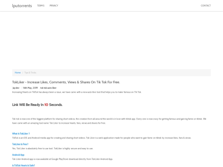The image size is (223, 167).
Task: Click the absolutely free to use sentence
Action: [x=52, y=148]
